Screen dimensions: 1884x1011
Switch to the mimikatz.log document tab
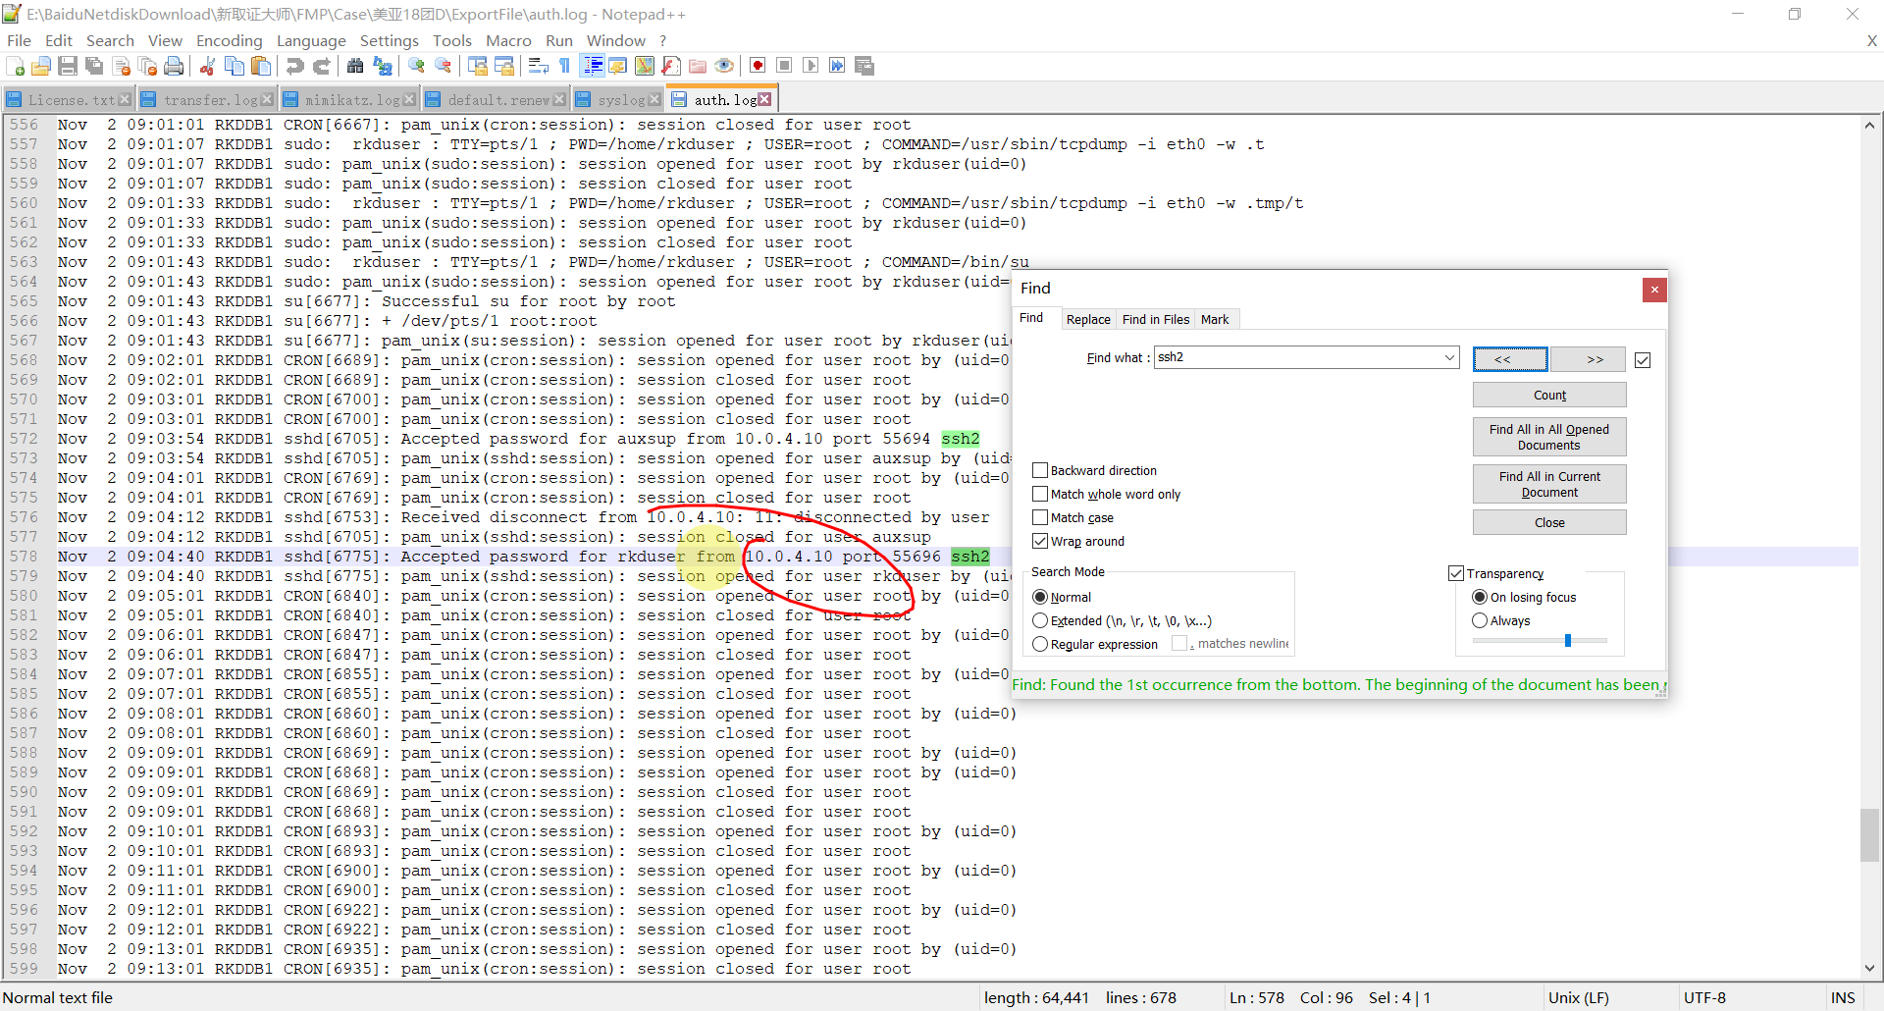point(351,100)
